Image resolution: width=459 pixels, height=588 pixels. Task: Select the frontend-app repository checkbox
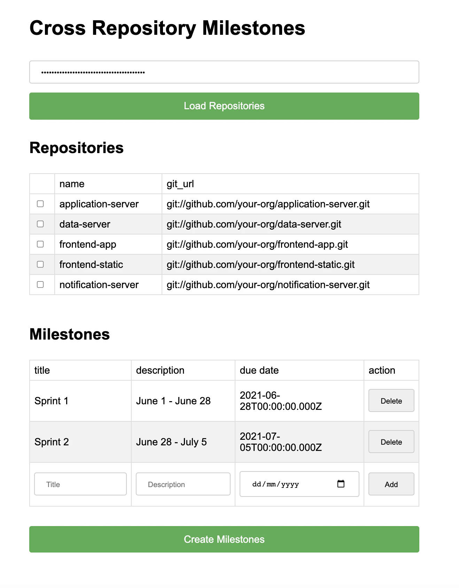click(x=40, y=244)
